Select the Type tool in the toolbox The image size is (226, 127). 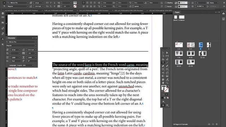point(163,63)
